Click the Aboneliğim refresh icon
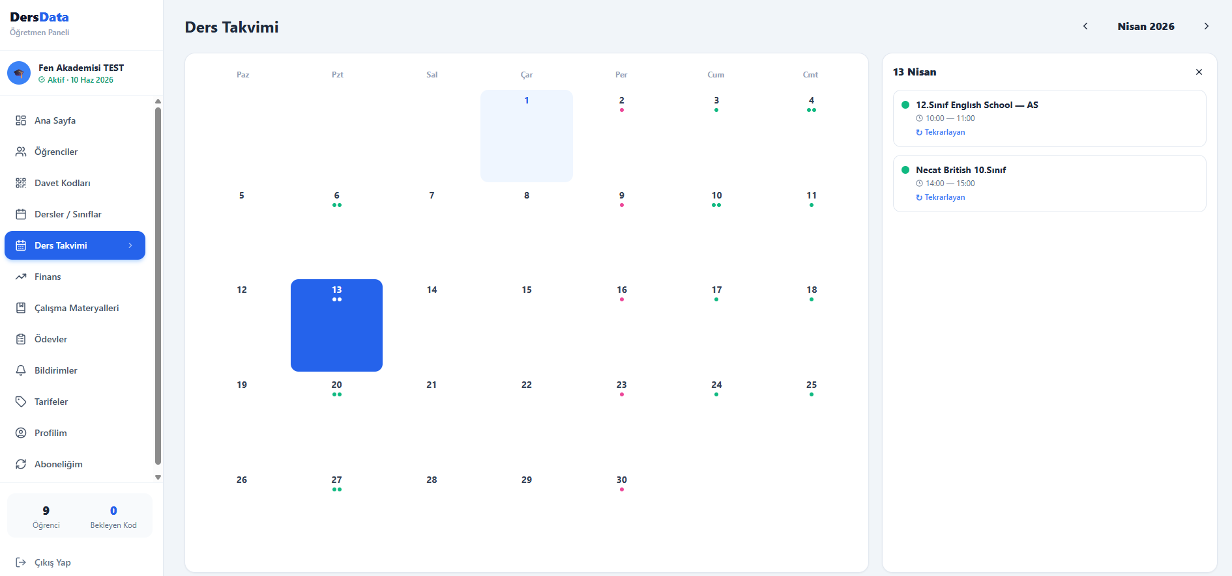The width and height of the screenshot is (1232, 576). (x=21, y=464)
